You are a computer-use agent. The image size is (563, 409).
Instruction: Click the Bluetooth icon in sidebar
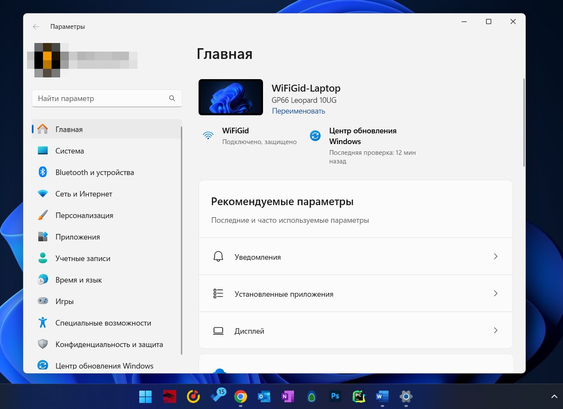pos(43,172)
